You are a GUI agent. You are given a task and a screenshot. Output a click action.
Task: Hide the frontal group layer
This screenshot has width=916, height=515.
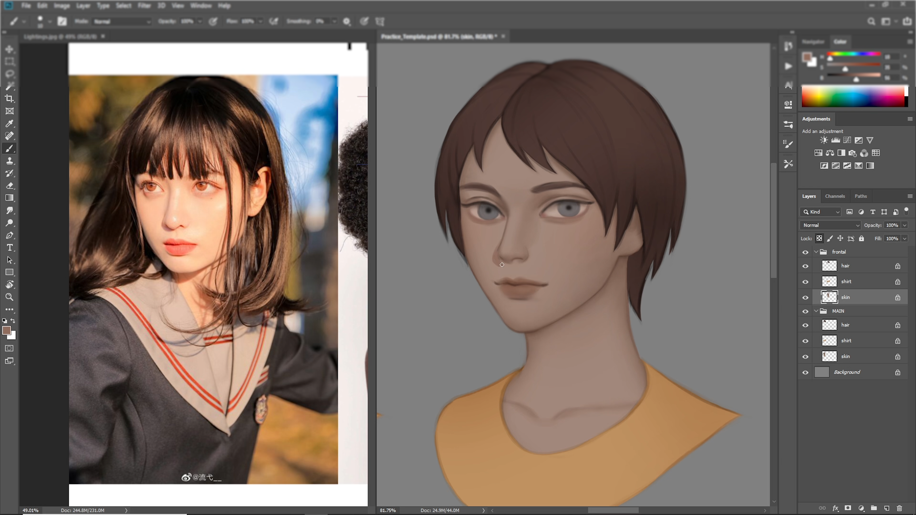[x=805, y=252]
